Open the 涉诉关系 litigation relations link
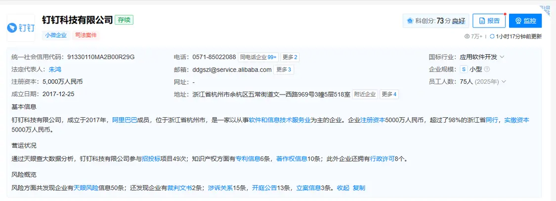The height and width of the screenshot is (201, 556). (220, 188)
